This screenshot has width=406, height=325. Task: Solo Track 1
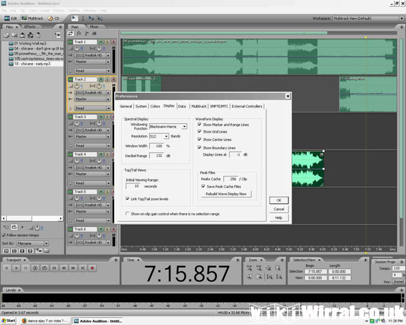tap(107, 42)
